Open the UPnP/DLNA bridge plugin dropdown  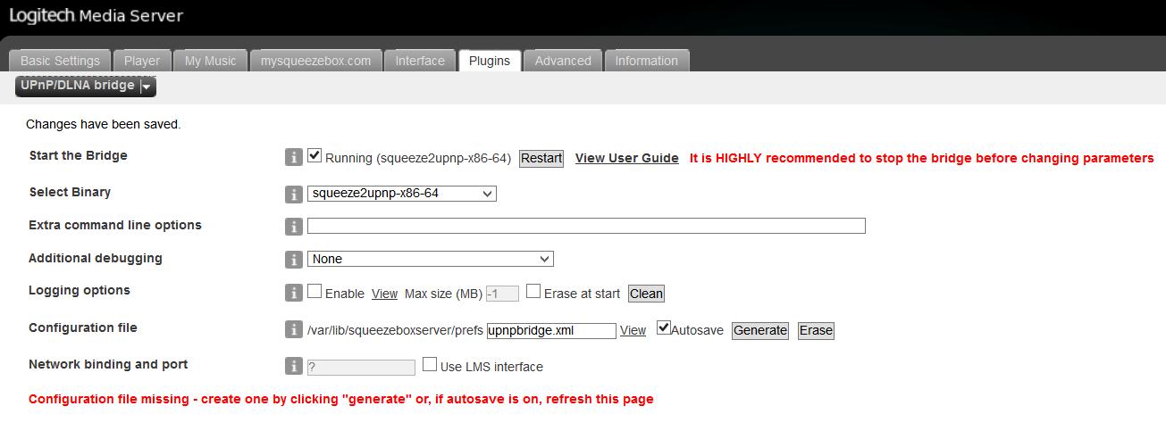[86, 86]
